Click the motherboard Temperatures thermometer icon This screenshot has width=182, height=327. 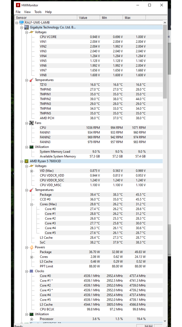point(31,80)
